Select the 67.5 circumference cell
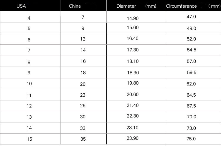Screen dimensions: 221x148 [x=191, y=106]
